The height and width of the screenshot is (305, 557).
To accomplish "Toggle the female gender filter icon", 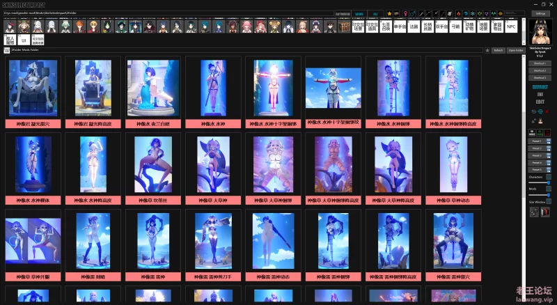I will pyautogui.click(x=405, y=13).
